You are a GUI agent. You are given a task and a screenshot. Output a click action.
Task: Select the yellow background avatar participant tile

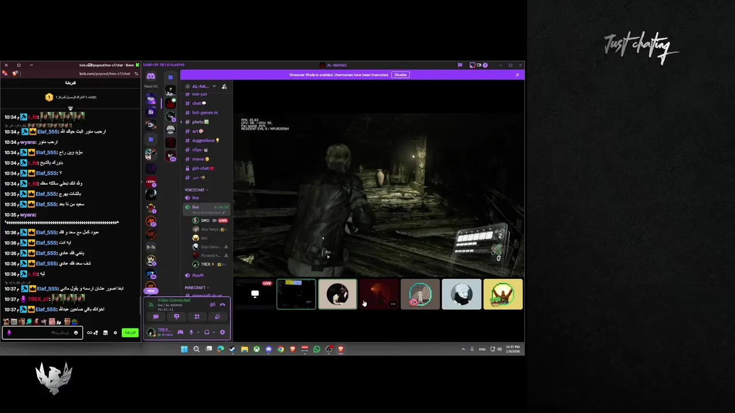503,294
